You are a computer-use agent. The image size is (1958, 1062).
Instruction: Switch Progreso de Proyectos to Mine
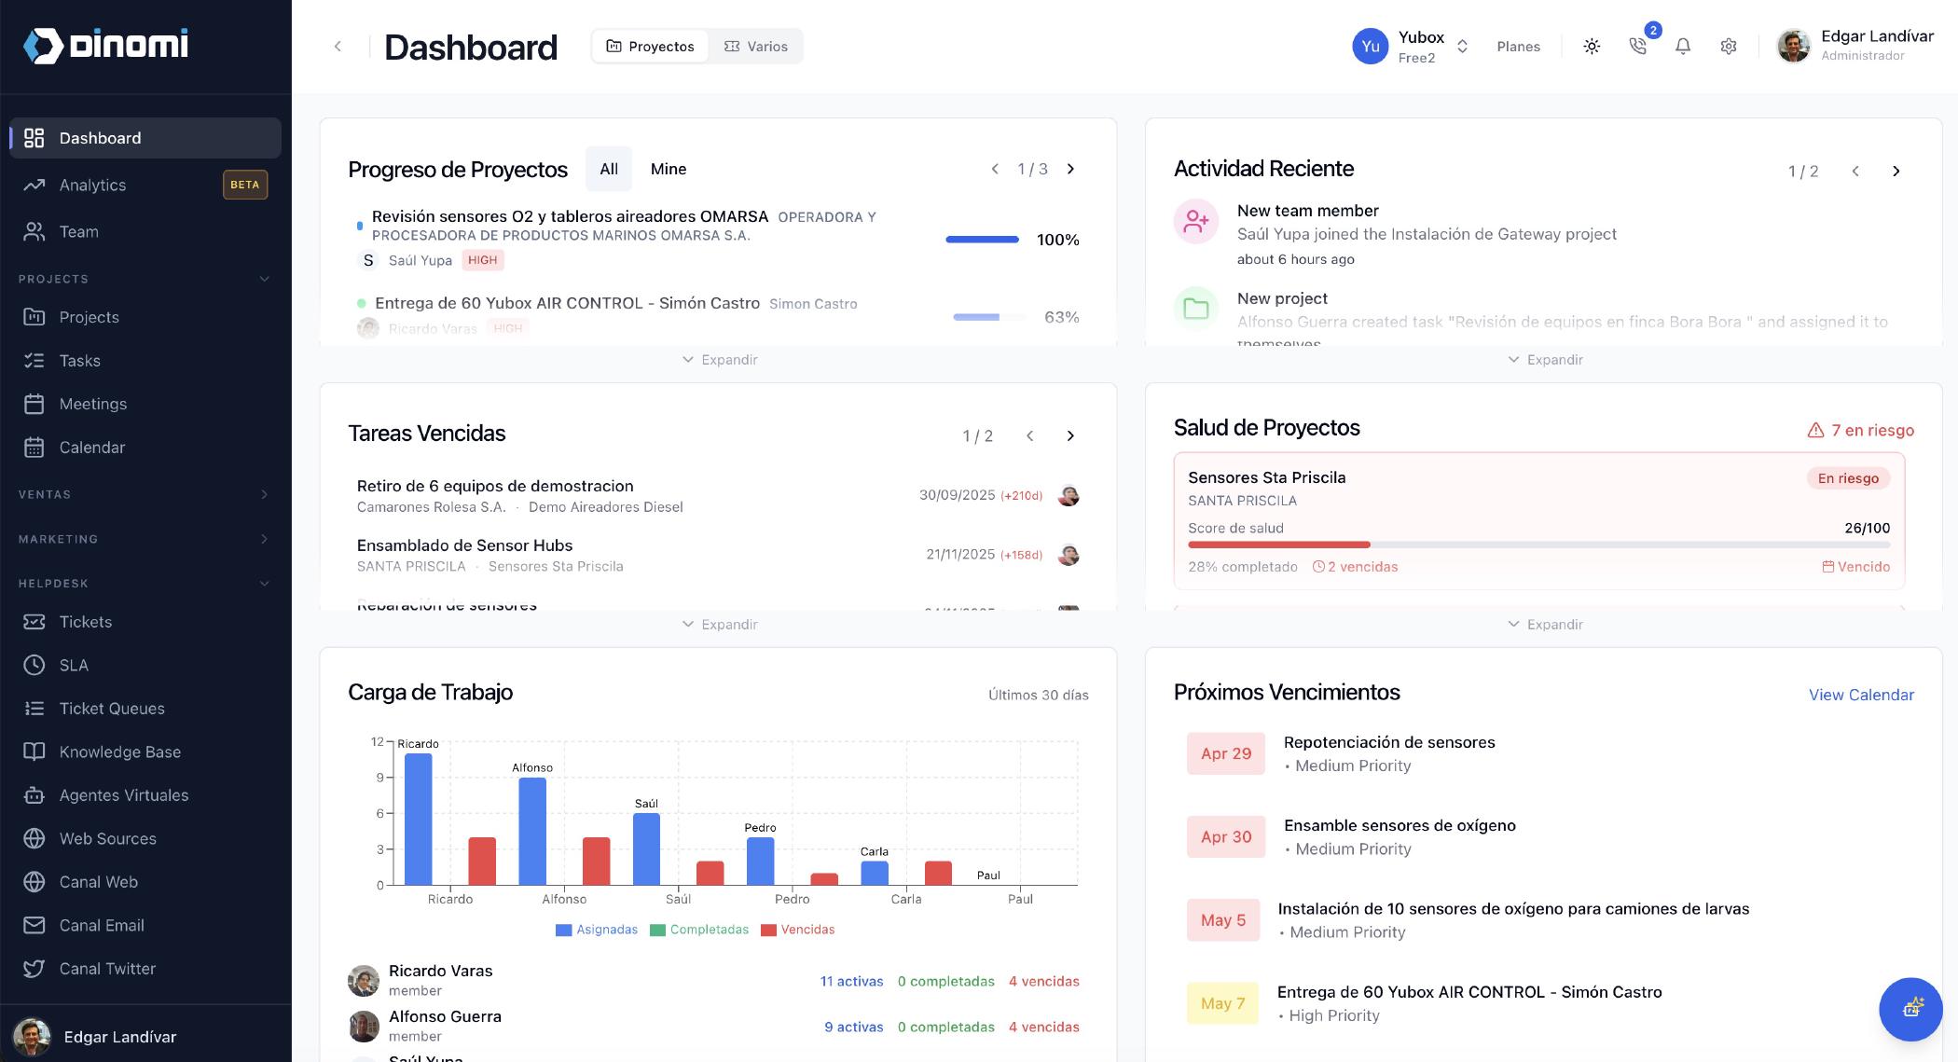(669, 169)
